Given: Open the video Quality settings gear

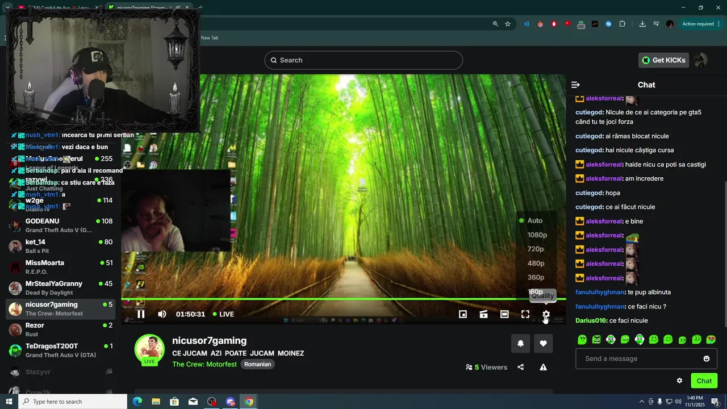Looking at the screenshot, I should 546,314.
